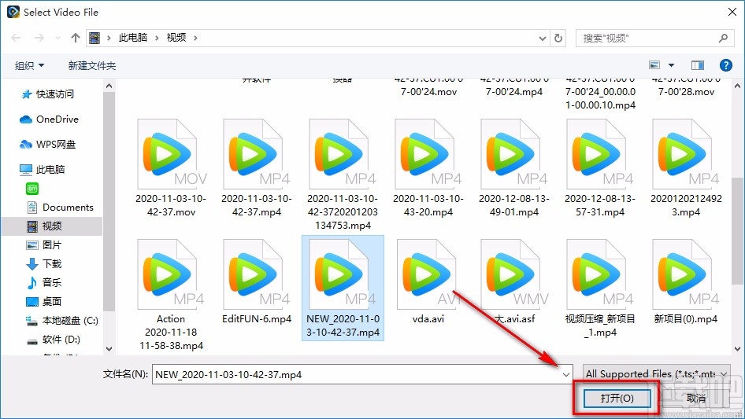Click file list scrollbar down arrow

pyautogui.click(x=737, y=349)
